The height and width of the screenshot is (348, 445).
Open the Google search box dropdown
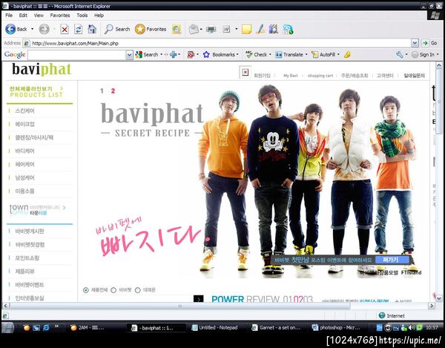pos(129,55)
